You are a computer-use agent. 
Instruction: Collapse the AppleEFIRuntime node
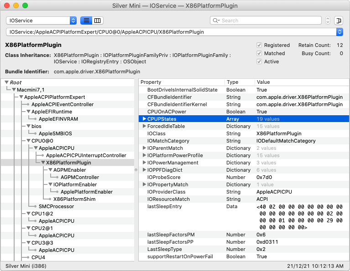(x=28, y=112)
